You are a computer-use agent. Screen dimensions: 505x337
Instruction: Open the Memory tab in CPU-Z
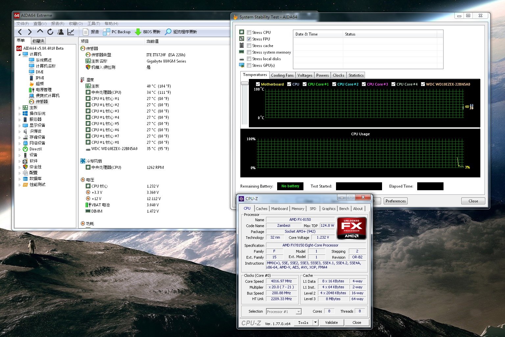(x=298, y=209)
